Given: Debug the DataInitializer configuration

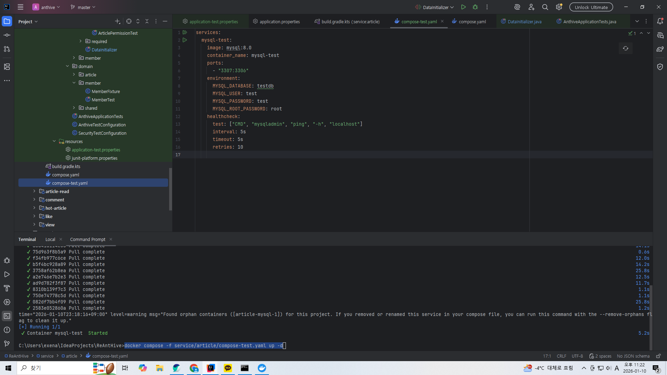Looking at the screenshot, I should click(475, 7).
